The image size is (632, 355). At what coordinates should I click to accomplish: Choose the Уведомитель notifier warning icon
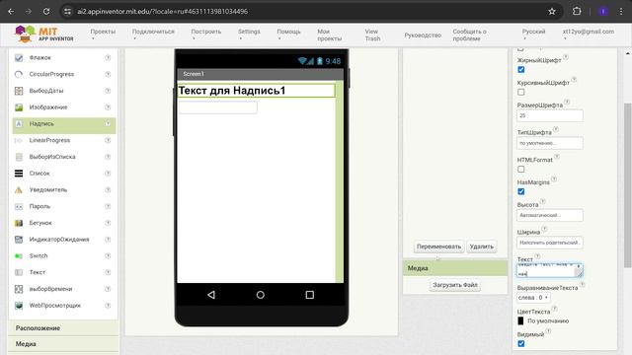tap(19, 190)
